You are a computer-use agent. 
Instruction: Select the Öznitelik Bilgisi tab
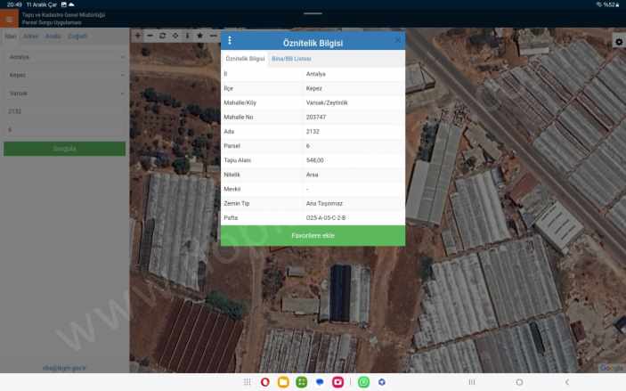[x=245, y=58]
